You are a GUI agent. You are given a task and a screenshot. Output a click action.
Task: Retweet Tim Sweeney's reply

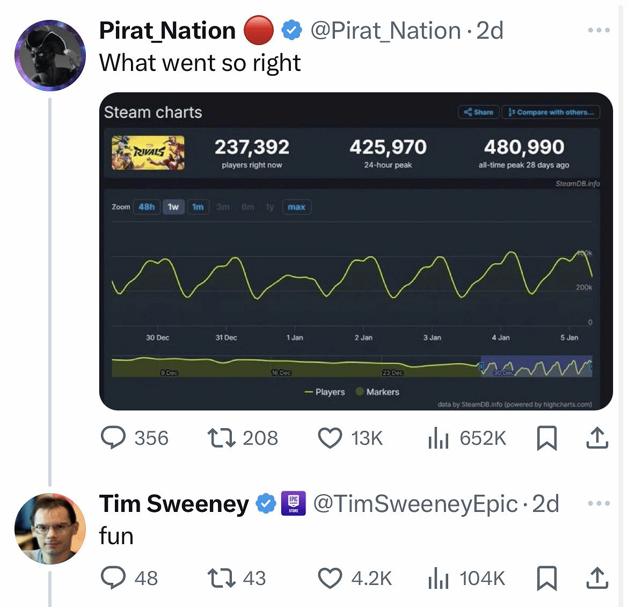pos(222,578)
